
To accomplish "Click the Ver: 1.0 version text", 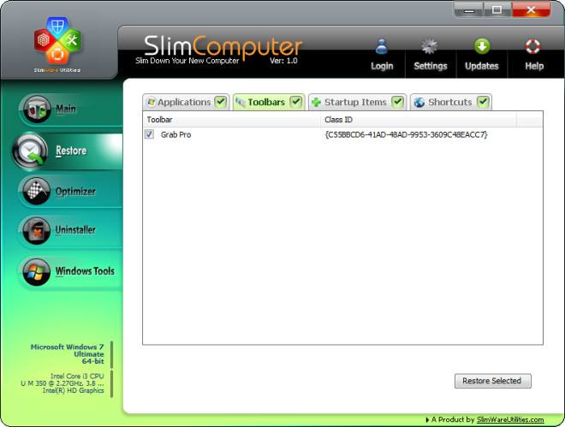I will pyautogui.click(x=283, y=61).
